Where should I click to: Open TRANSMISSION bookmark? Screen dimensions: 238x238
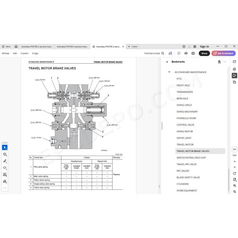click(185, 92)
